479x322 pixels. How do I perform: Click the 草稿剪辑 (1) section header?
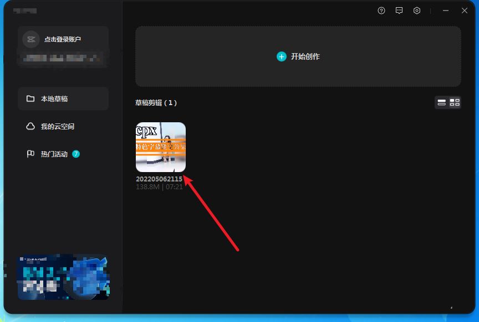[156, 103]
